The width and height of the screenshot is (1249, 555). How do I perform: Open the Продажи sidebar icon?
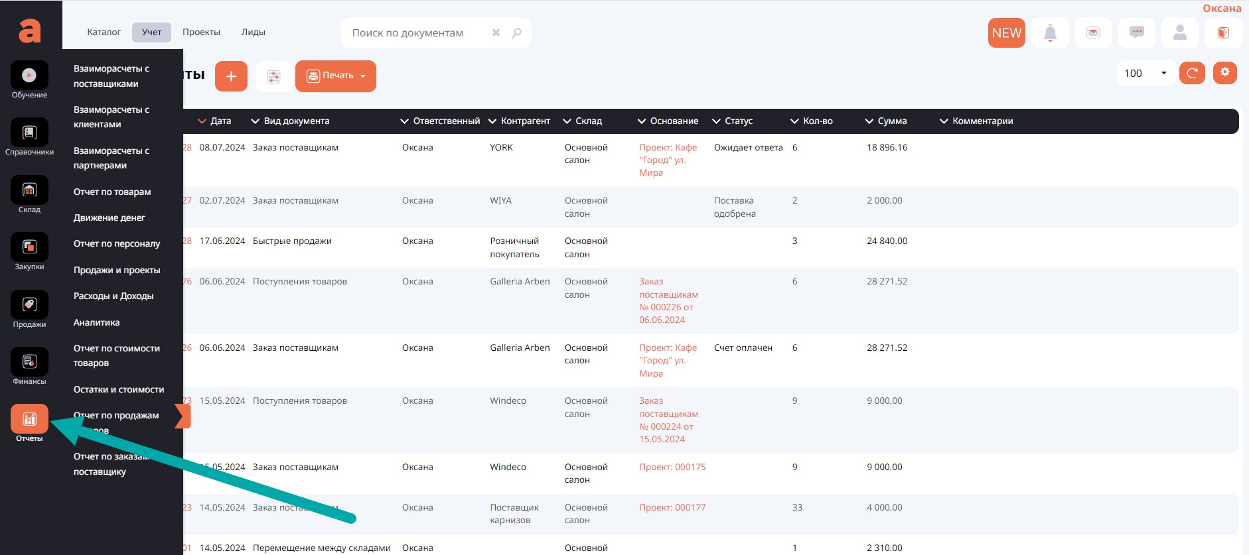[x=29, y=305]
